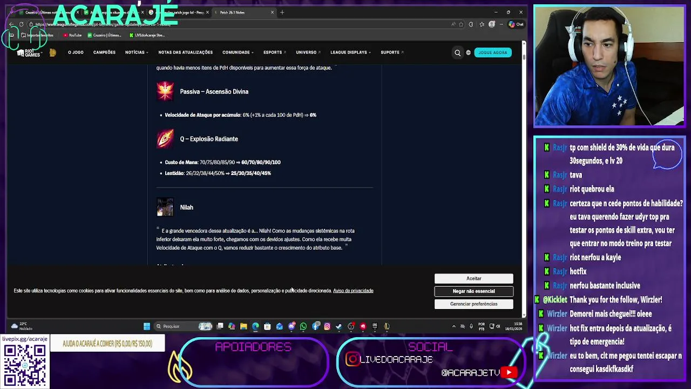Open Instagram from the taskbar
Viewport: 691px width, 389px height.
tap(327, 326)
